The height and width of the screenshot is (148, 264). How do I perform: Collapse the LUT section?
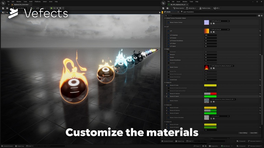pyautogui.click(x=165, y=27)
